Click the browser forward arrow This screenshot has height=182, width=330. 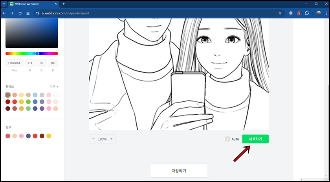pos(12,13)
